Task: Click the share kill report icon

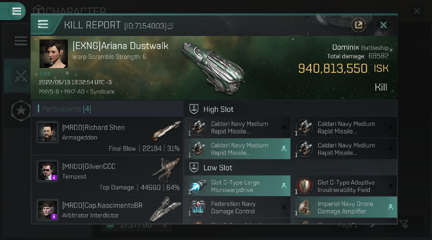Action: pyautogui.click(x=358, y=25)
